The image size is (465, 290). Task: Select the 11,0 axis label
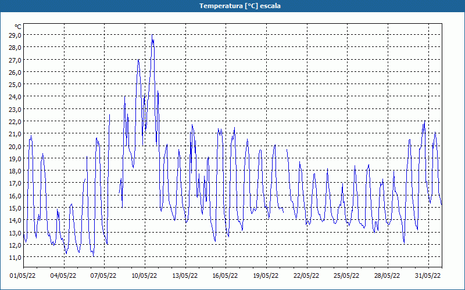click(15, 258)
